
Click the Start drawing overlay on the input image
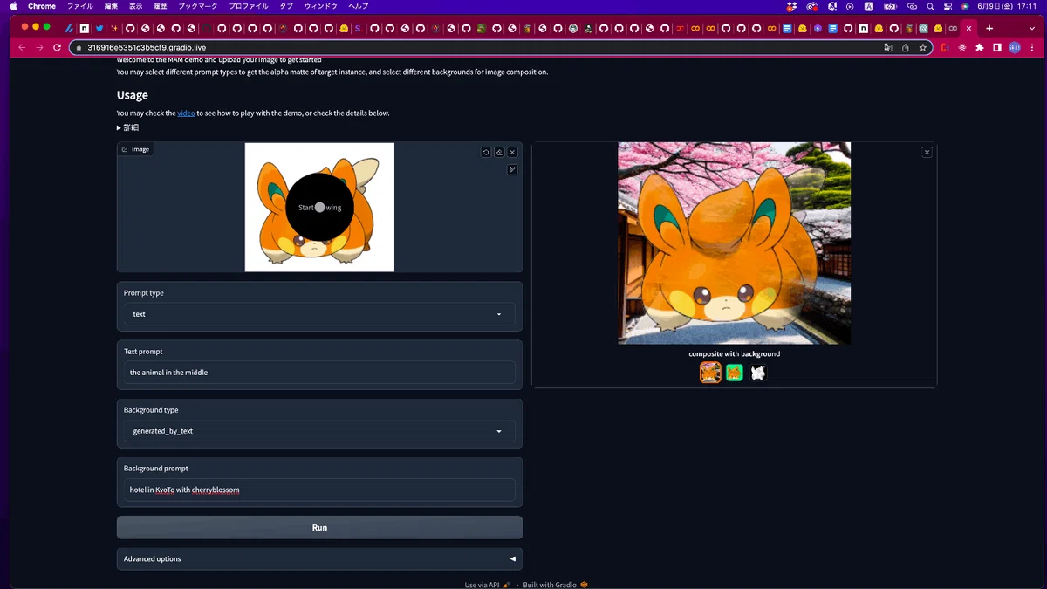point(319,208)
